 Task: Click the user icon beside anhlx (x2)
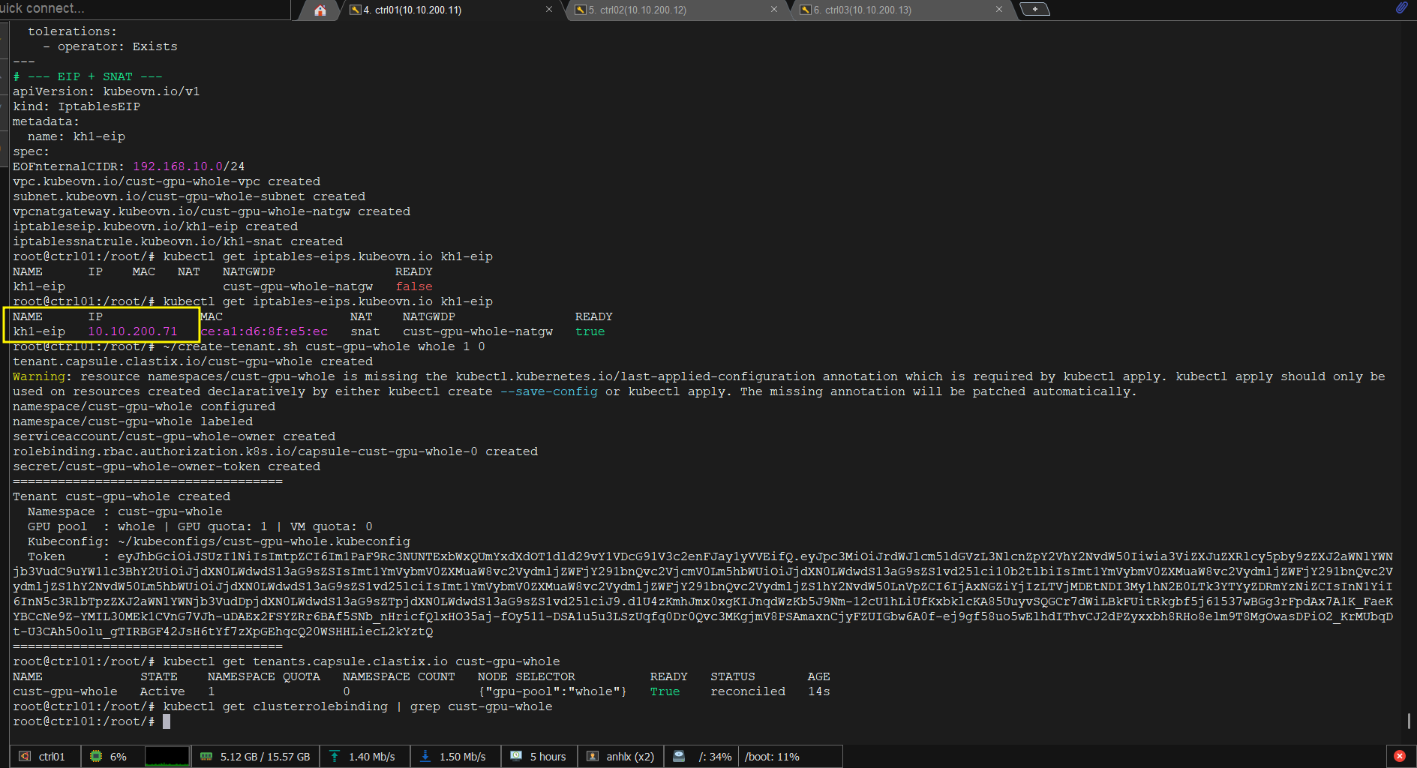click(593, 756)
